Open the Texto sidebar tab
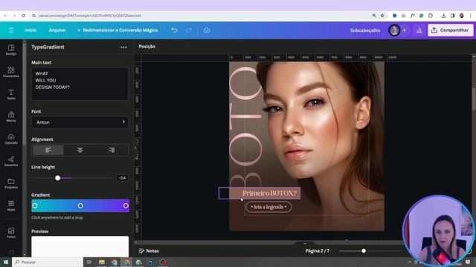 pos(11,94)
